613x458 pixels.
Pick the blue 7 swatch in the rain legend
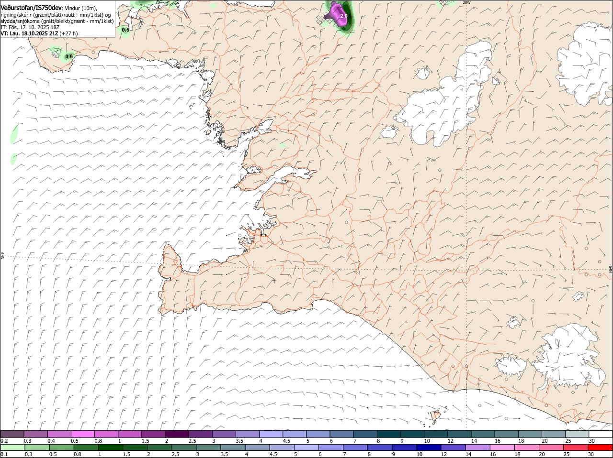point(355,447)
